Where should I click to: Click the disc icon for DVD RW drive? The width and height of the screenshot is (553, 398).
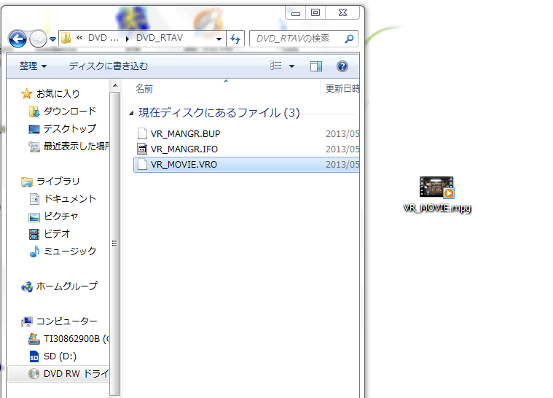(x=34, y=374)
